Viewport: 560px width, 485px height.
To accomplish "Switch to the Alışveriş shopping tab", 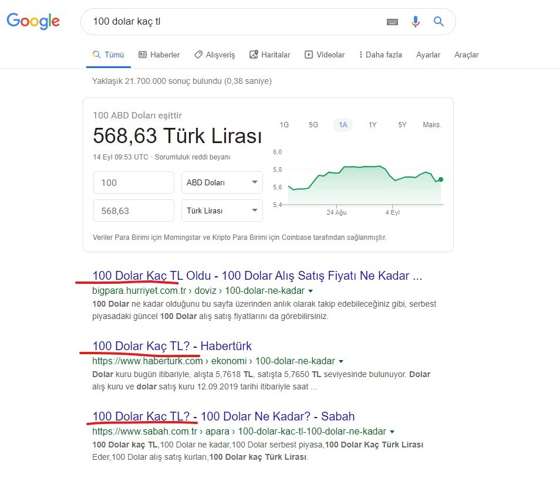I will pos(215,55).
